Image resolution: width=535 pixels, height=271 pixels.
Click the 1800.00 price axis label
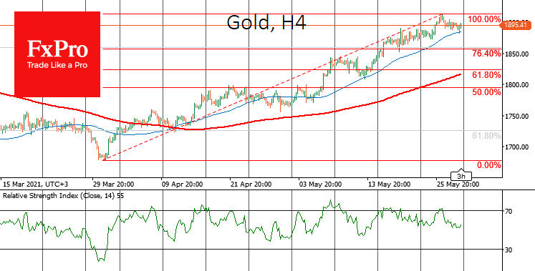click(517, 84)
